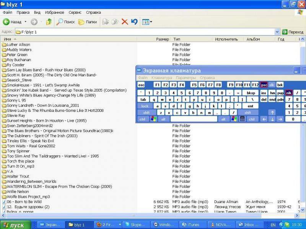This screenshot has height=229, width=306.
Task: Sort by the Имя column header
Action: click(68, 39)
